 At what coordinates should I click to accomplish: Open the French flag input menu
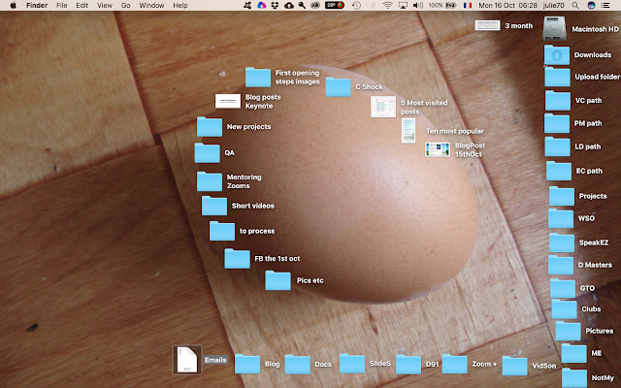[x=468, y=5]
